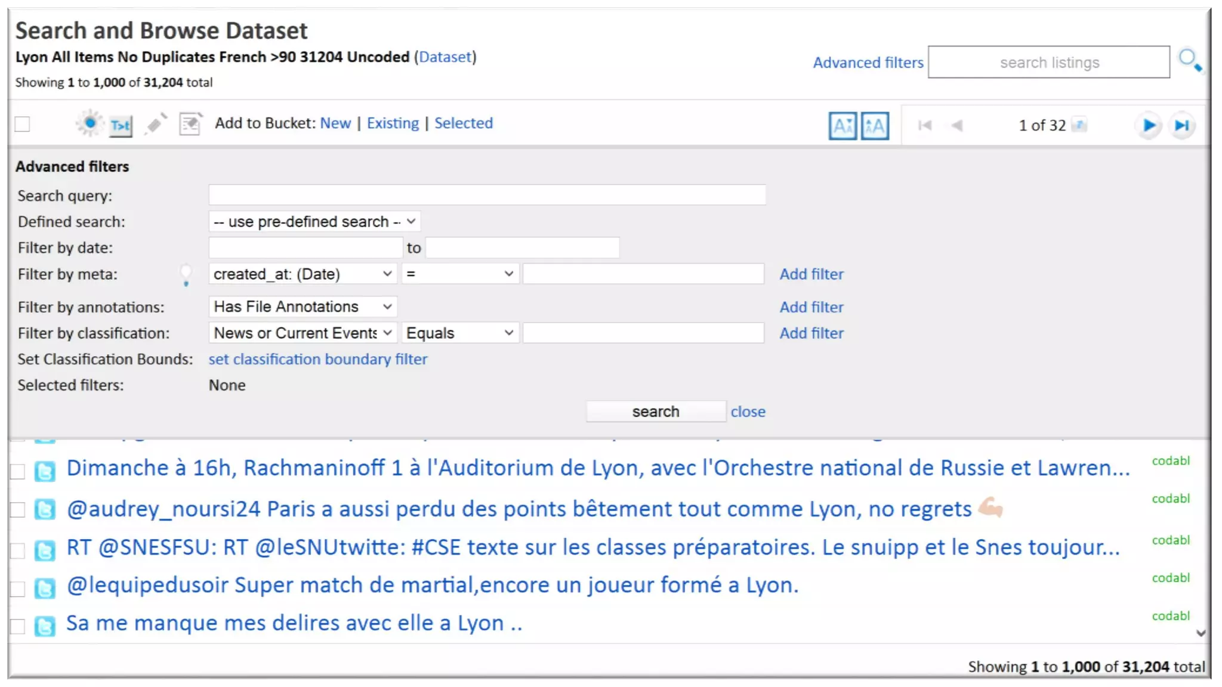Click the edit note icon in toolbar
The height and width of the screenshot is (687, 1222).
pos(190,124)
